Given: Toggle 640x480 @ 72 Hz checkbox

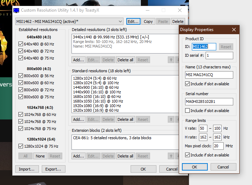Looking at the screenshot, I should click(21, 51).
